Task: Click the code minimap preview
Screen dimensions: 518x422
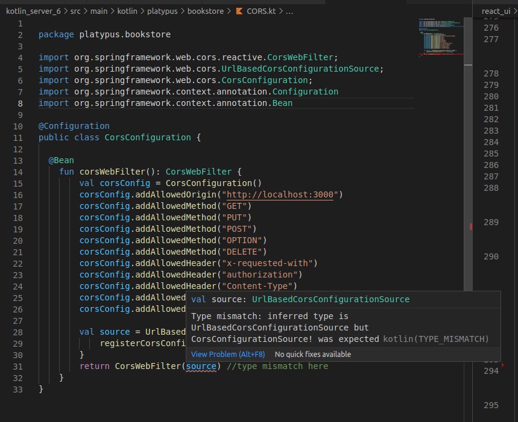Action: 441,37
